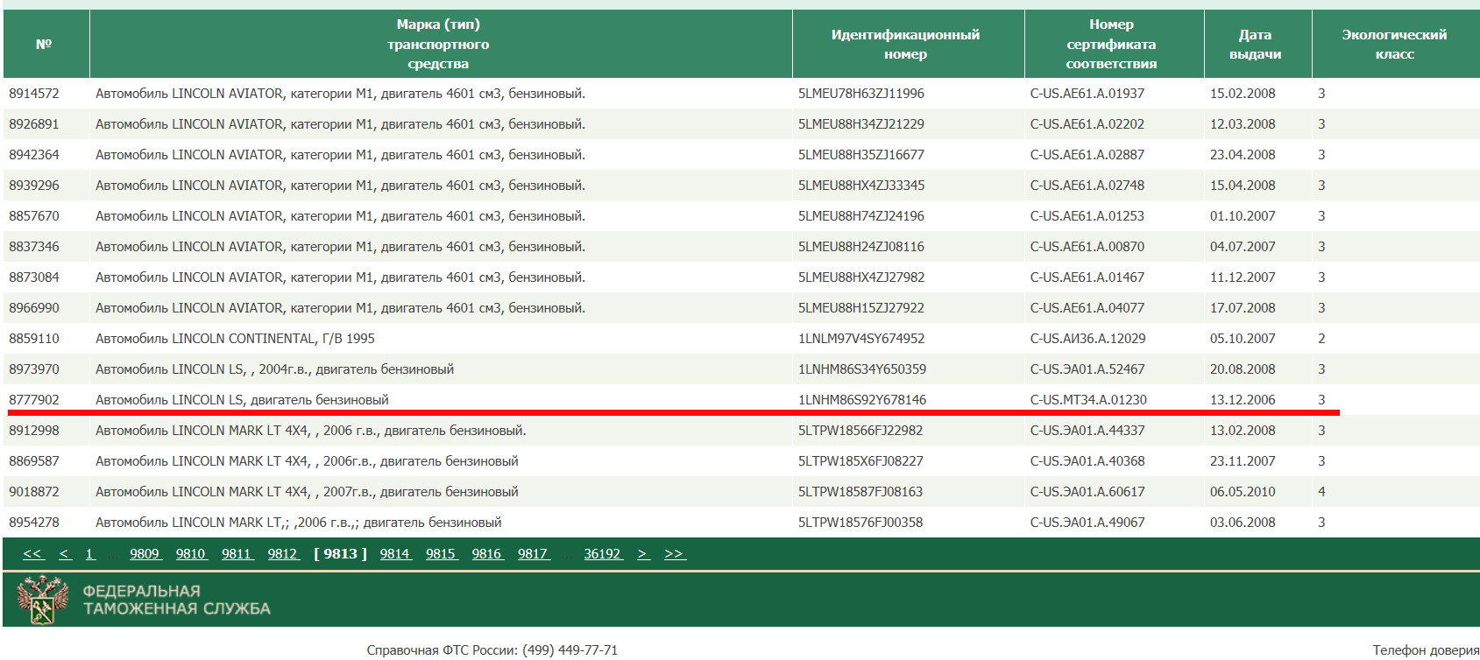1480x660 pixels.
Task: Select page 9812 in pagination
Action: 283,554
